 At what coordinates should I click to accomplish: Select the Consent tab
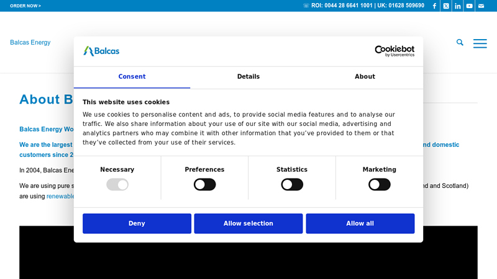click(x=132, y=77)
